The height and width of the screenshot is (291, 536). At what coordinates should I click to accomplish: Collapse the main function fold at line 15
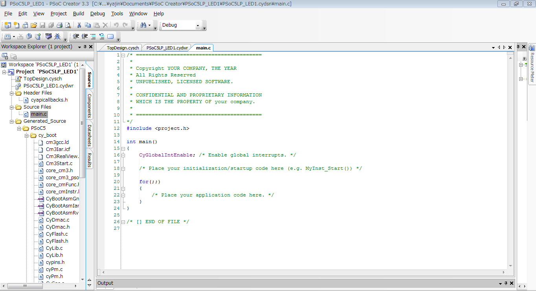(123, 149)
